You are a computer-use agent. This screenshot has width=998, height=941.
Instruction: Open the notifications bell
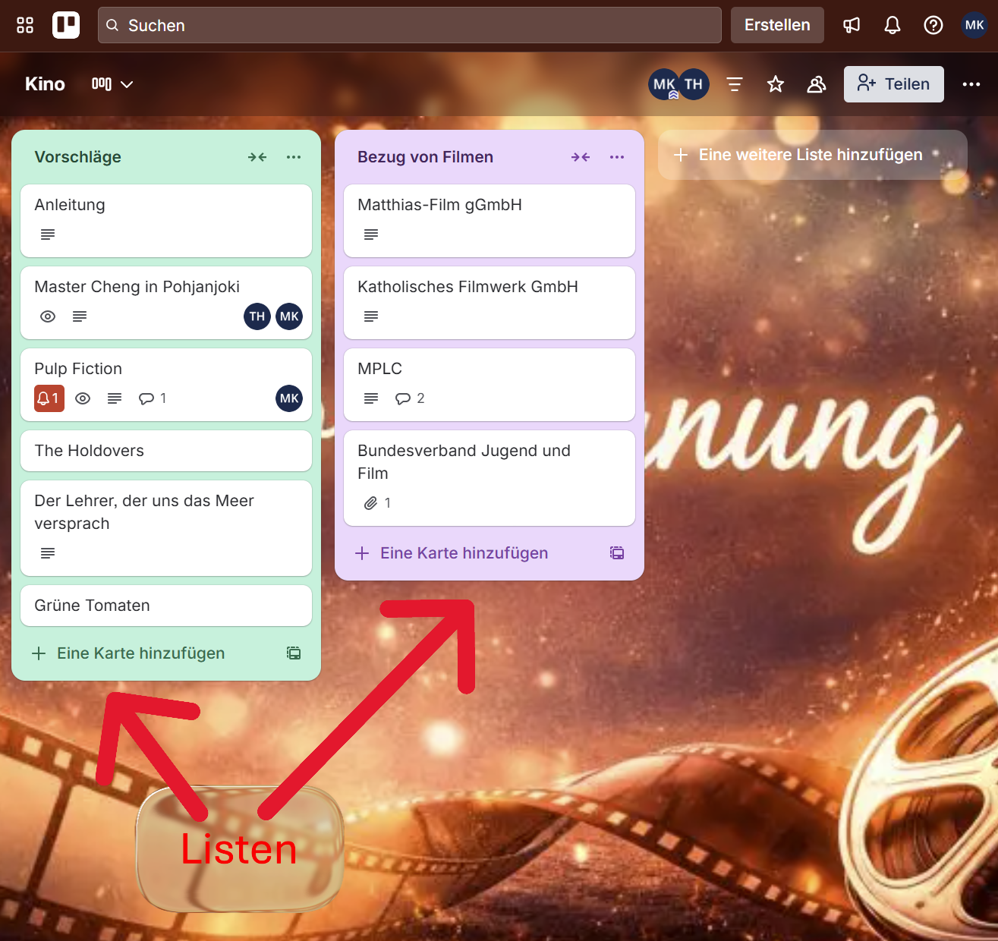coord(893,25)
